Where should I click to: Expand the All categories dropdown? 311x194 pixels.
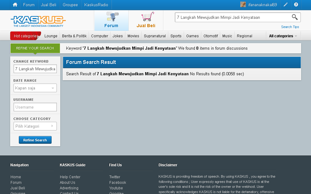pyautogui.click(x=283, y=36)
